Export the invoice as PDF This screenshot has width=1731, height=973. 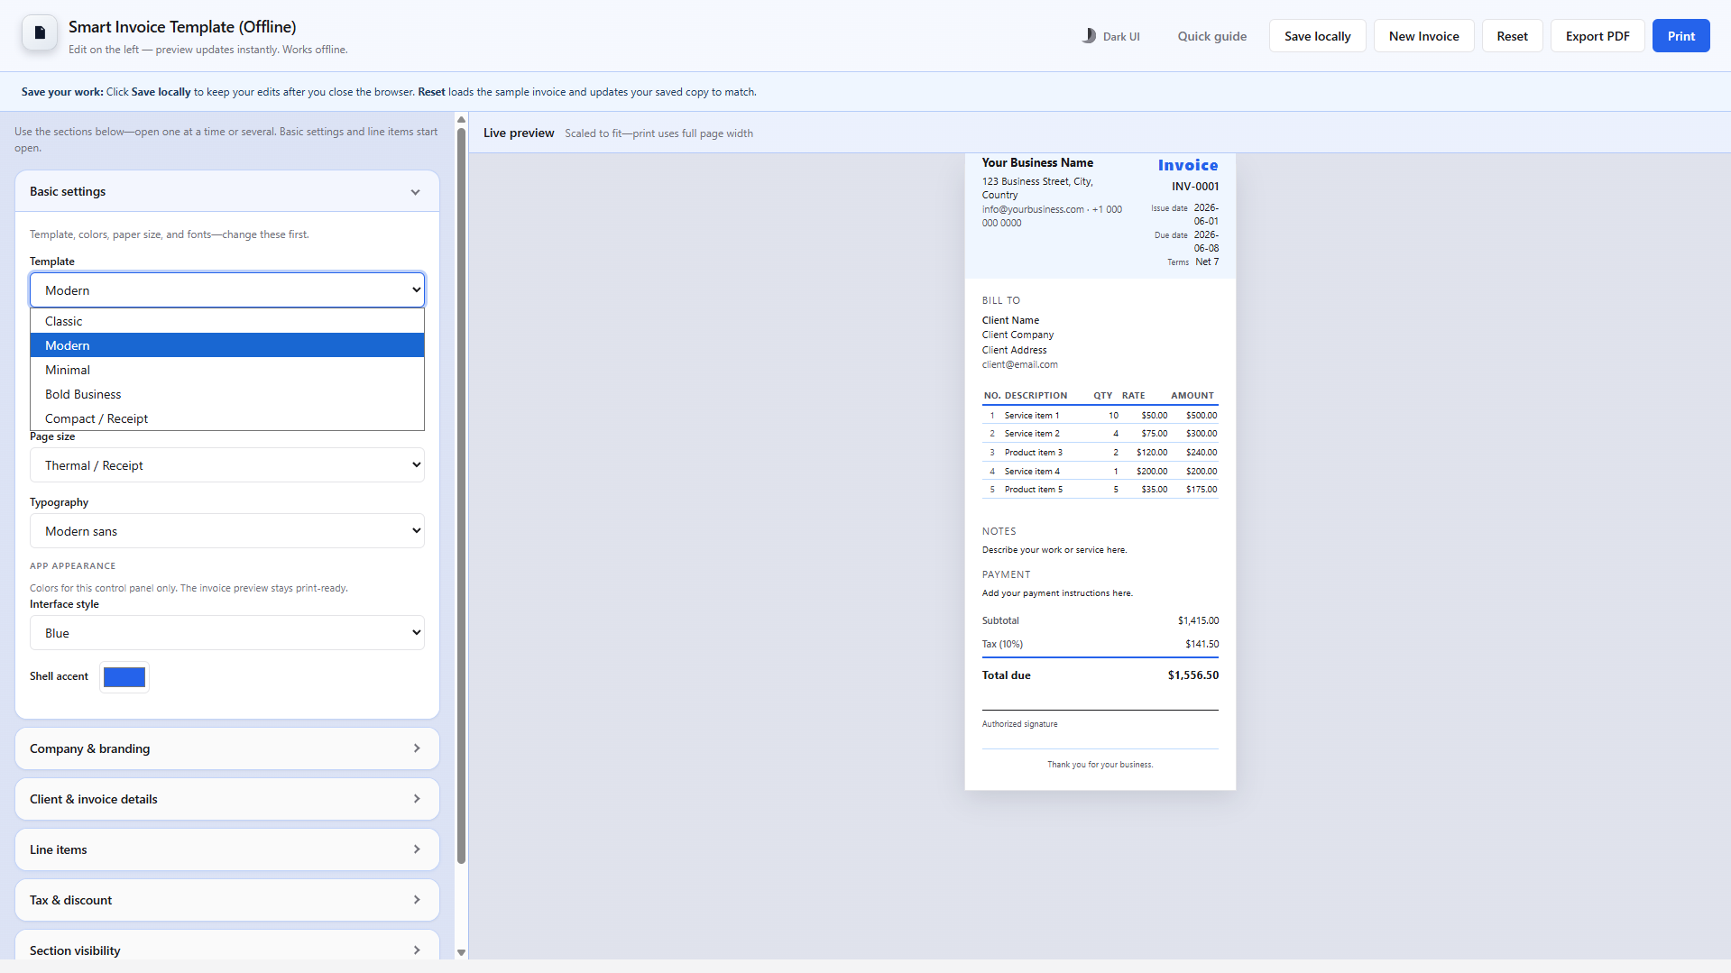1597,36
